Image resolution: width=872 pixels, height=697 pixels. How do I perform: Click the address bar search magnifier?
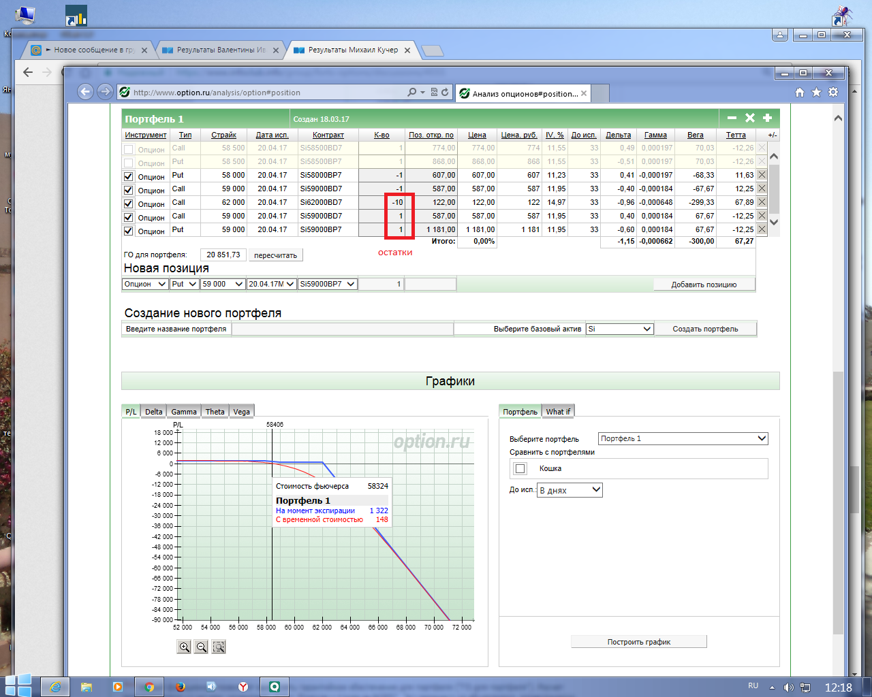(x=411, y=93)
